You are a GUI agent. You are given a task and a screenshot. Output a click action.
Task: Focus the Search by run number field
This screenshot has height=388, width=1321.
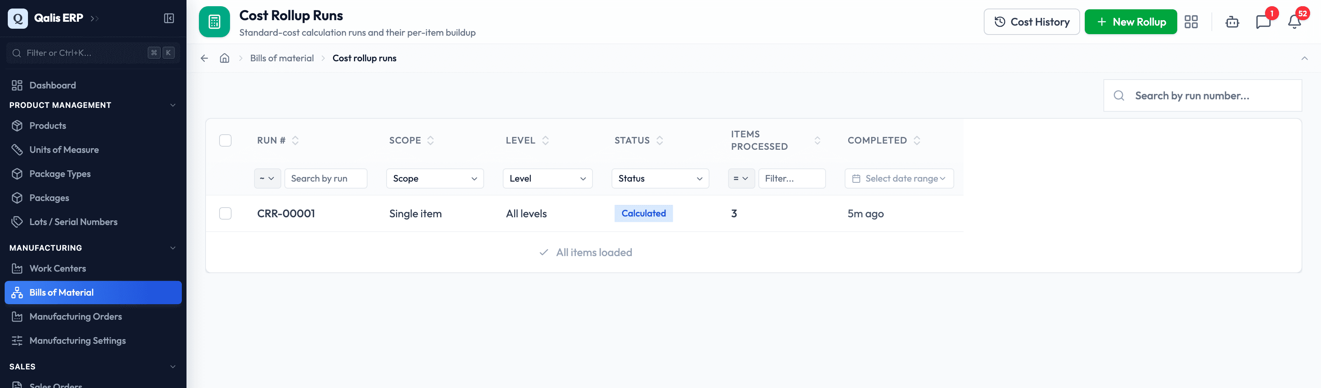point(1202,96)
